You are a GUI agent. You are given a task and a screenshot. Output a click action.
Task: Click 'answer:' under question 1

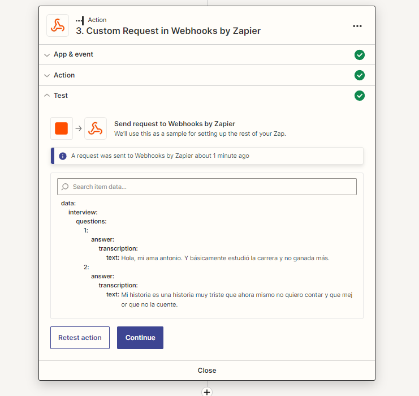(x=102, y=239)
